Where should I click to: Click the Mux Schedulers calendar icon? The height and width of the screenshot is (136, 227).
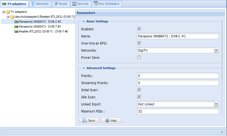click(96, 4)
